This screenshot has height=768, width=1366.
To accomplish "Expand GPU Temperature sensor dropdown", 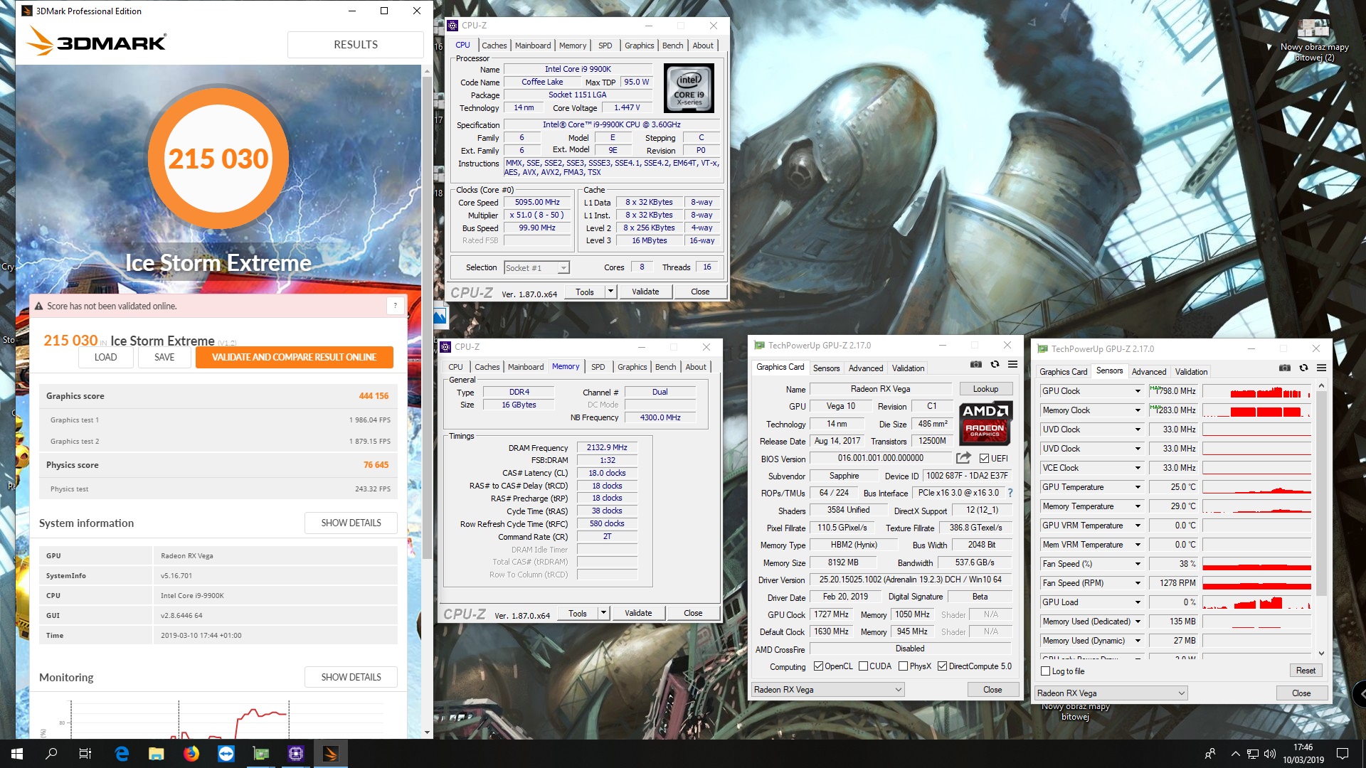I will (1138, 487).
